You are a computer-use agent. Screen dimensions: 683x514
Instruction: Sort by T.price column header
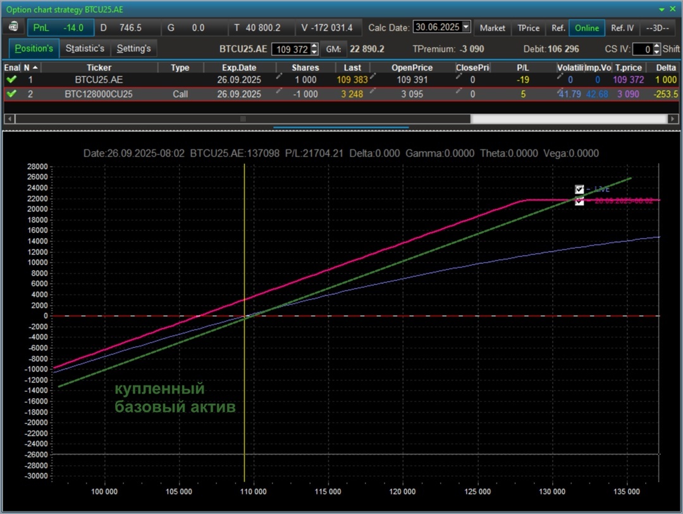coord(628,68)
